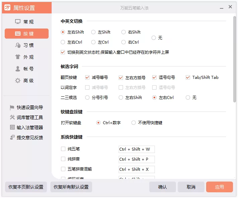
Task: Open 提交意见反馈
Action: 26,137
